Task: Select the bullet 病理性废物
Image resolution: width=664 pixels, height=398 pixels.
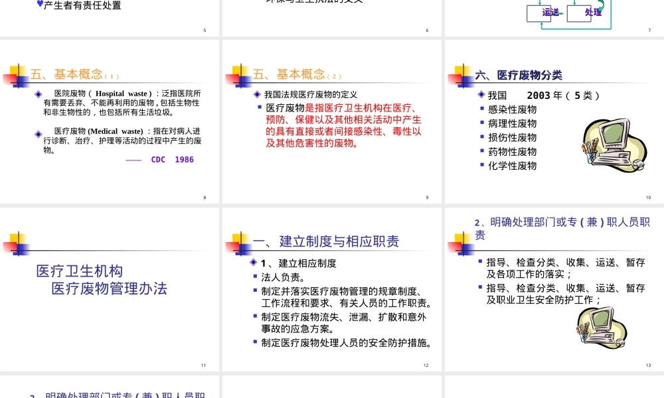Action: click(x=512, y=123)
